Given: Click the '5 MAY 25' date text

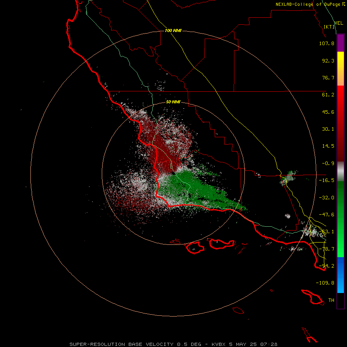Looking at the screenshot, I should click(x=243, y=344).
